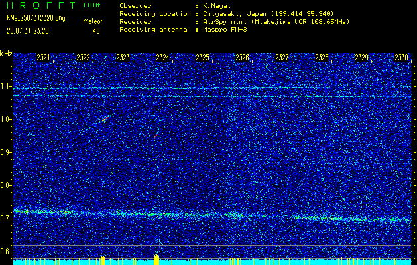417x265 pixels.
Task: Click the Receiving antenna label
Action: pos(153,30)
